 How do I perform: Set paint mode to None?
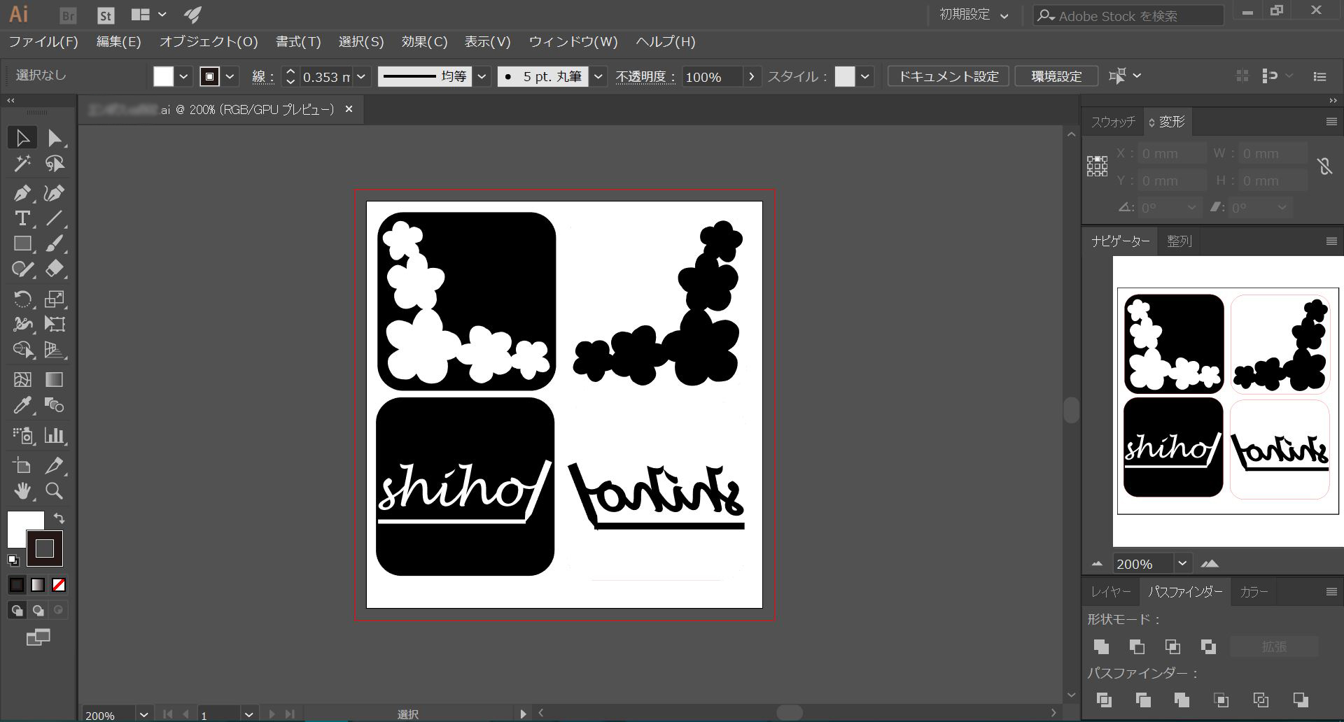pos(59,585)
